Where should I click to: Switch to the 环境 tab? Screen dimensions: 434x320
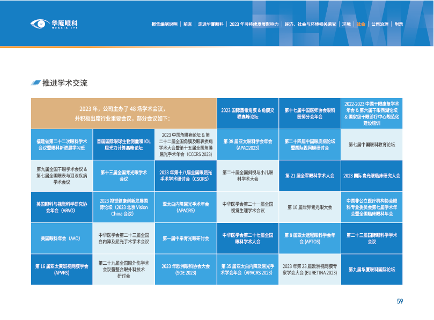[x=347, y=24]
